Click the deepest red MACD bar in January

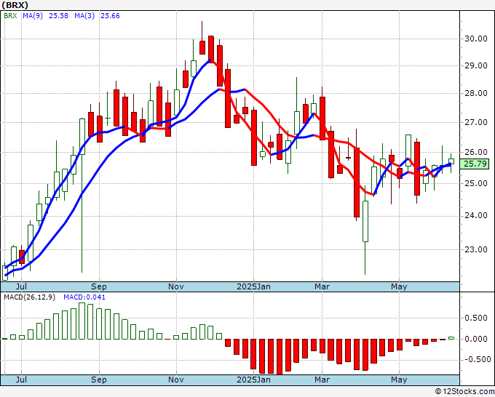[280, 357]
